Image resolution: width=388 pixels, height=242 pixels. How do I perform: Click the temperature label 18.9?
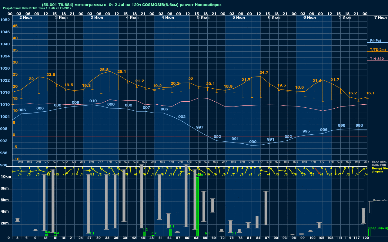(x=228, y=87)
